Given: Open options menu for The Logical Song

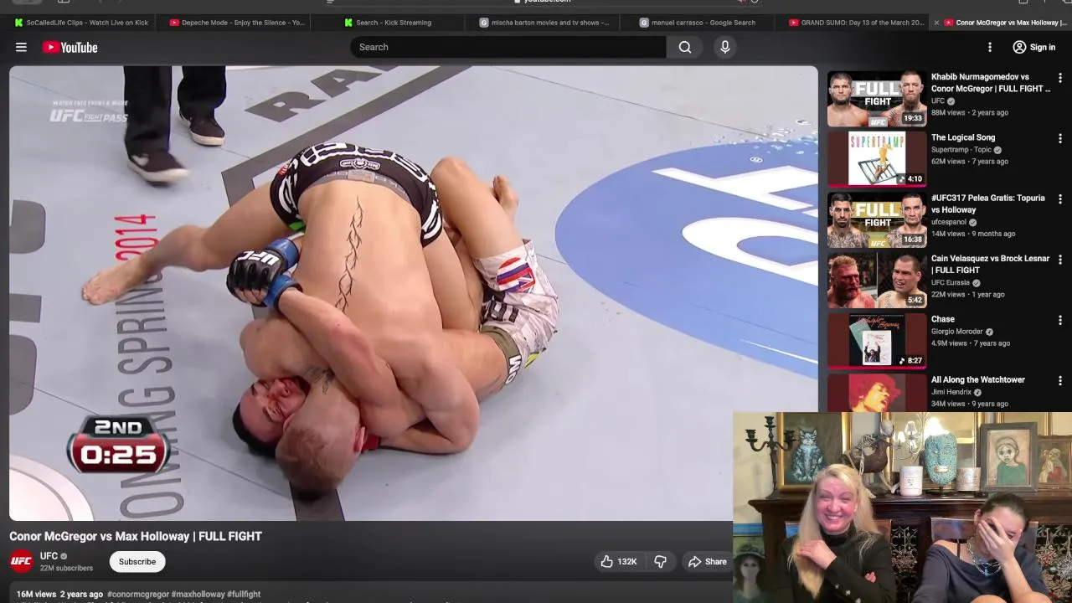Looking at the screenshot, I should (x=1059, y=138).
